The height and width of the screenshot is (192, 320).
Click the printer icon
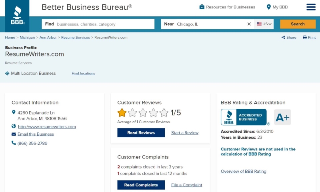(305, 37)
